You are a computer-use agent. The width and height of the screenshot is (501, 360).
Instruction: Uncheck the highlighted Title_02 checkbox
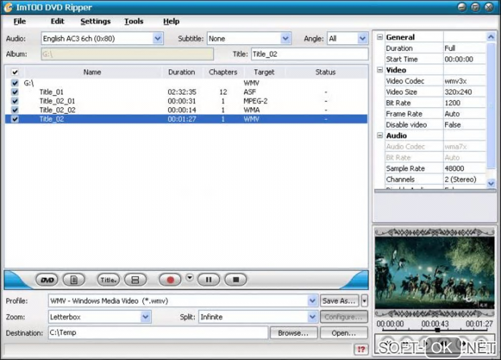point(15,119)
